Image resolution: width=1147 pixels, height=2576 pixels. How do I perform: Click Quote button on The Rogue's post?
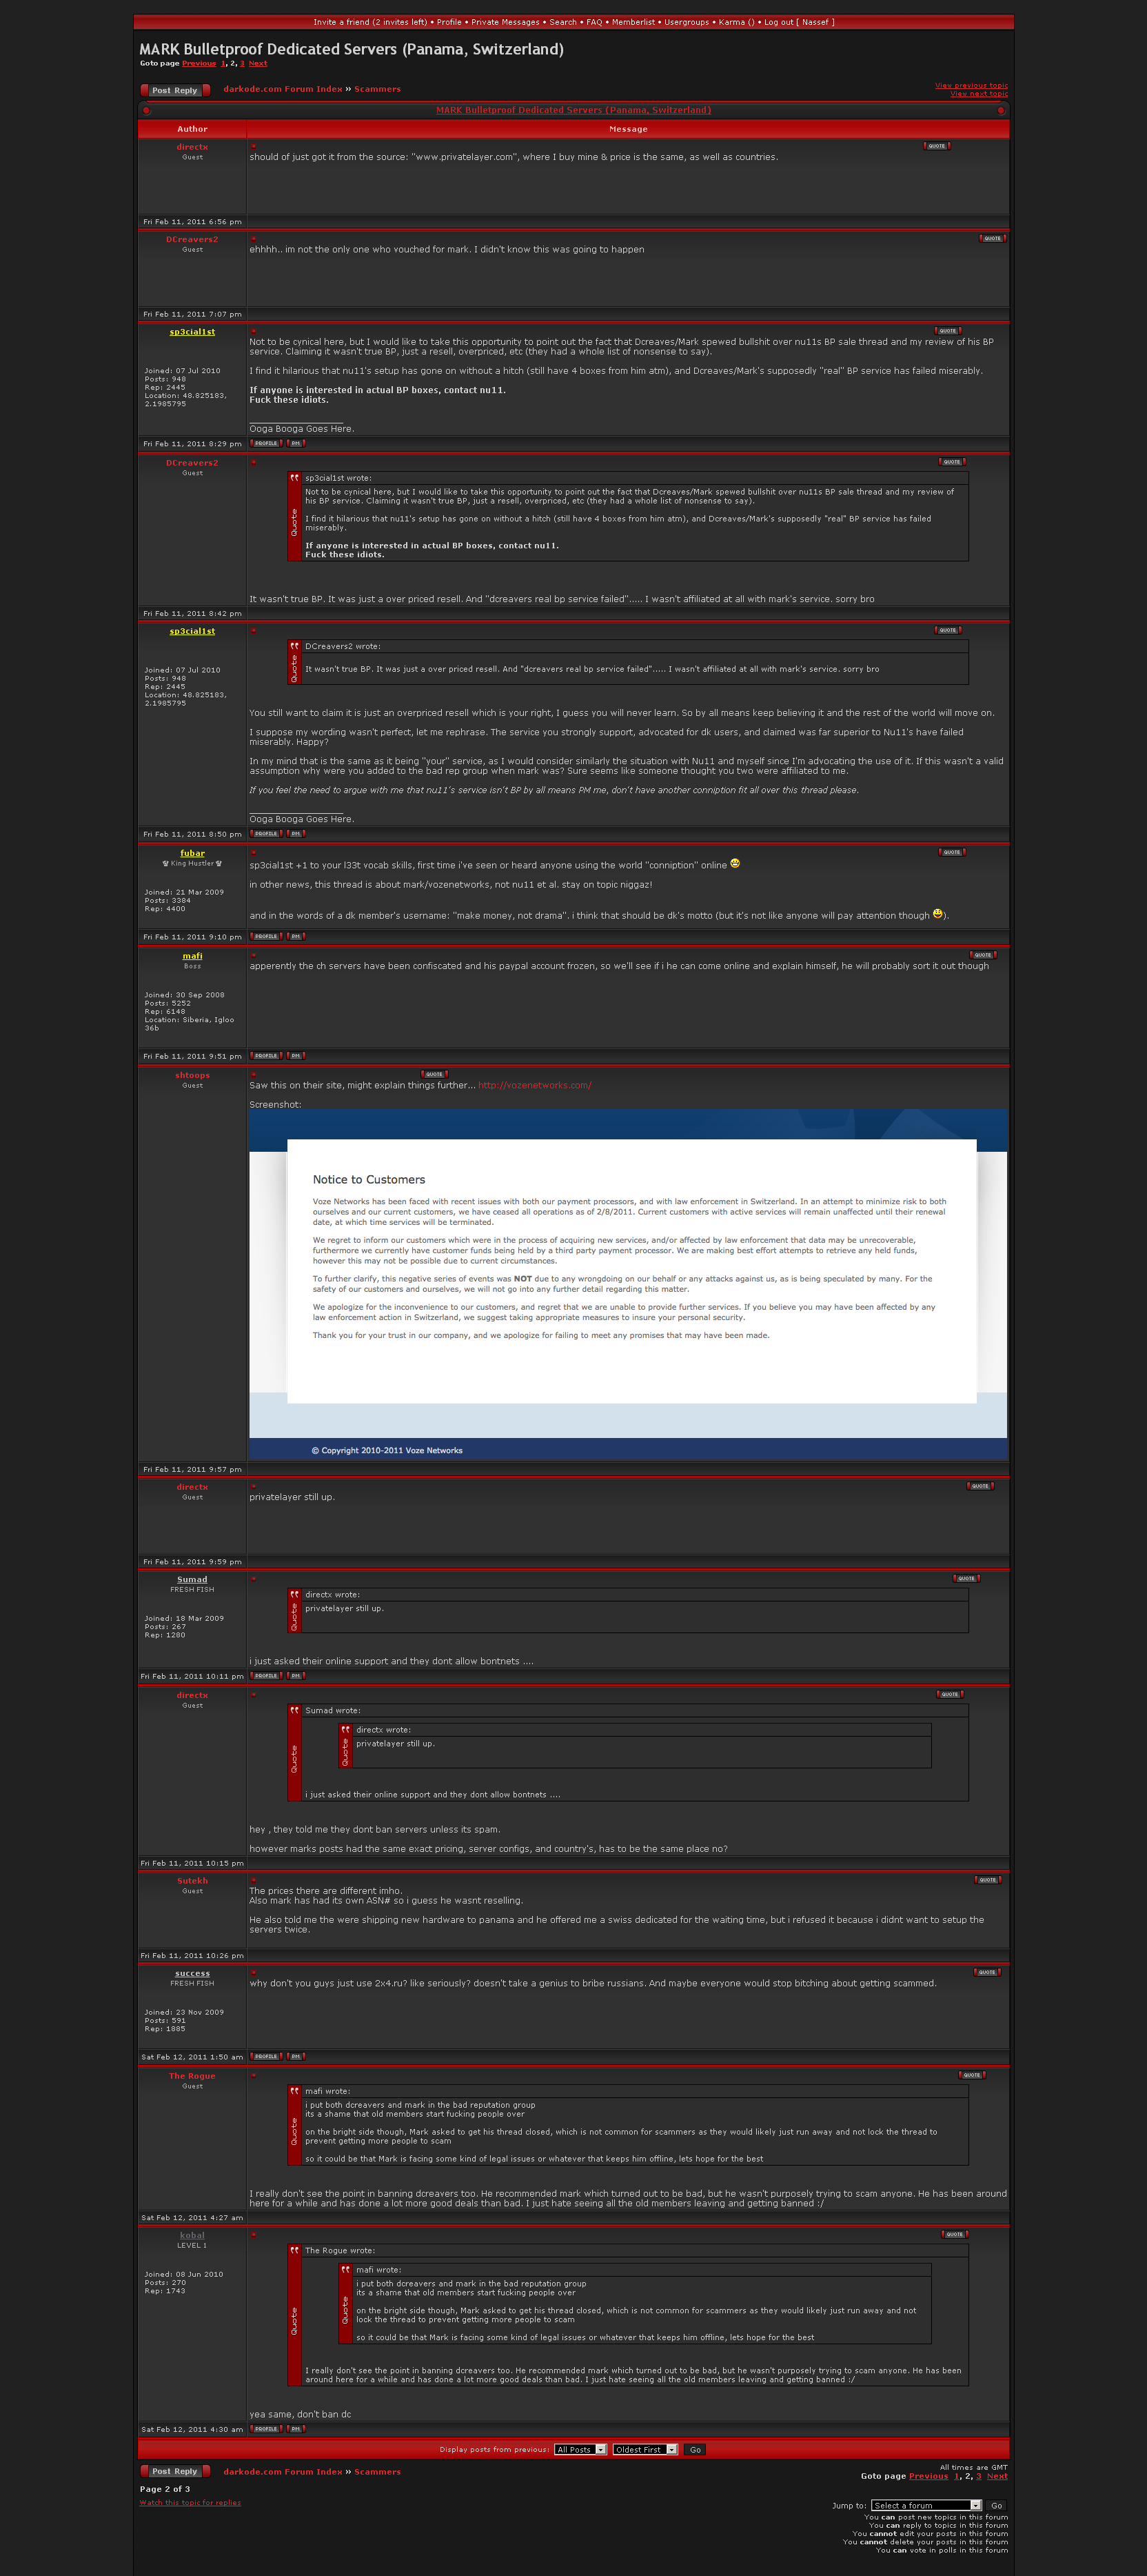[x=971, y=2075]
